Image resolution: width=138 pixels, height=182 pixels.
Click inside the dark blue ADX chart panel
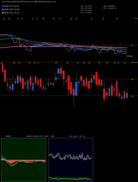[x=71, y=160]
